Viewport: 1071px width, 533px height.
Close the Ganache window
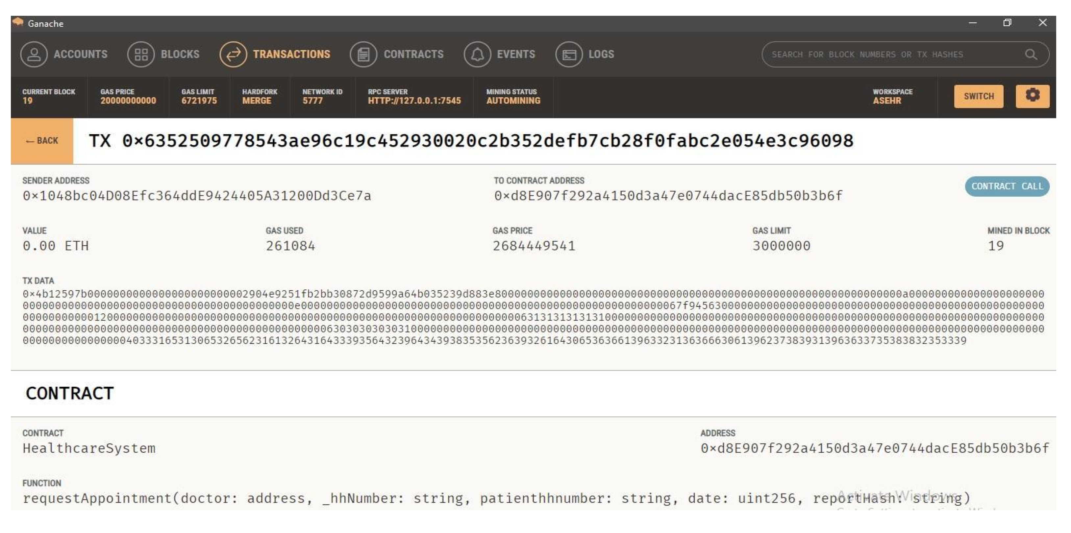[1042, 23]
